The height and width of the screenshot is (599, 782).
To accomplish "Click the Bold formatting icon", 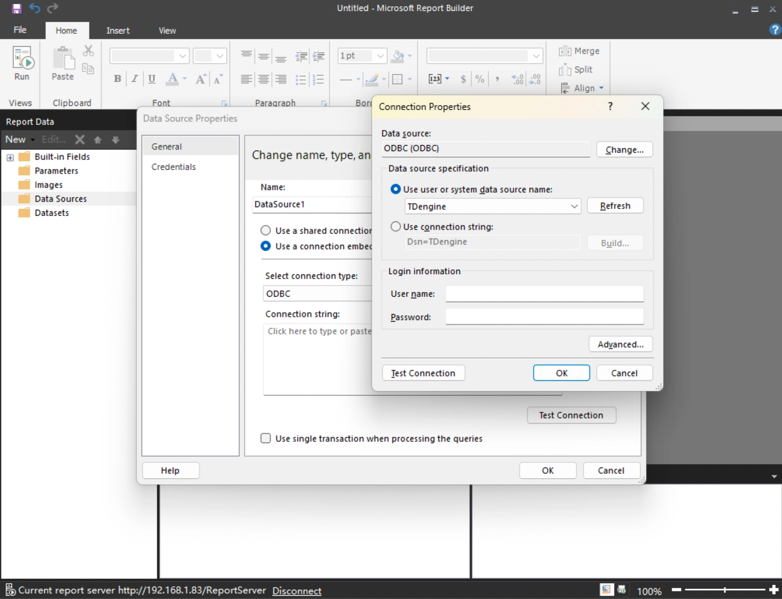I will pyautogui.click(x=118, y=79).
